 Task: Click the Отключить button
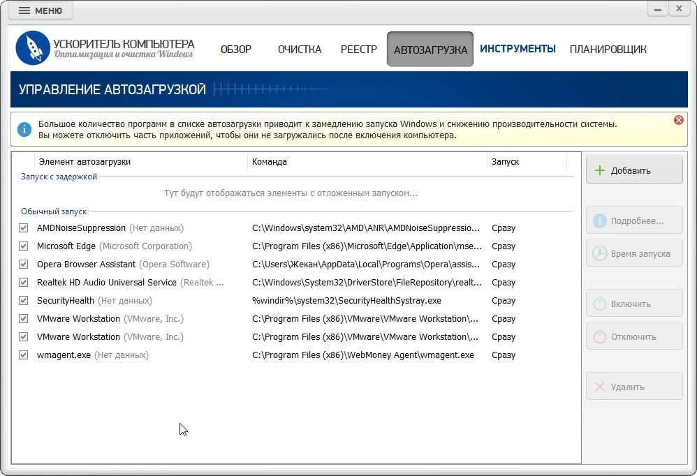pyautogui.click(x=634, y=336)
